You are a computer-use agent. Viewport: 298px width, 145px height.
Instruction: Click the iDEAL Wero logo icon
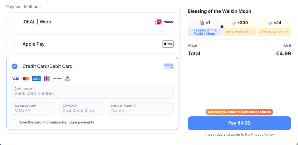click(164, 22)
